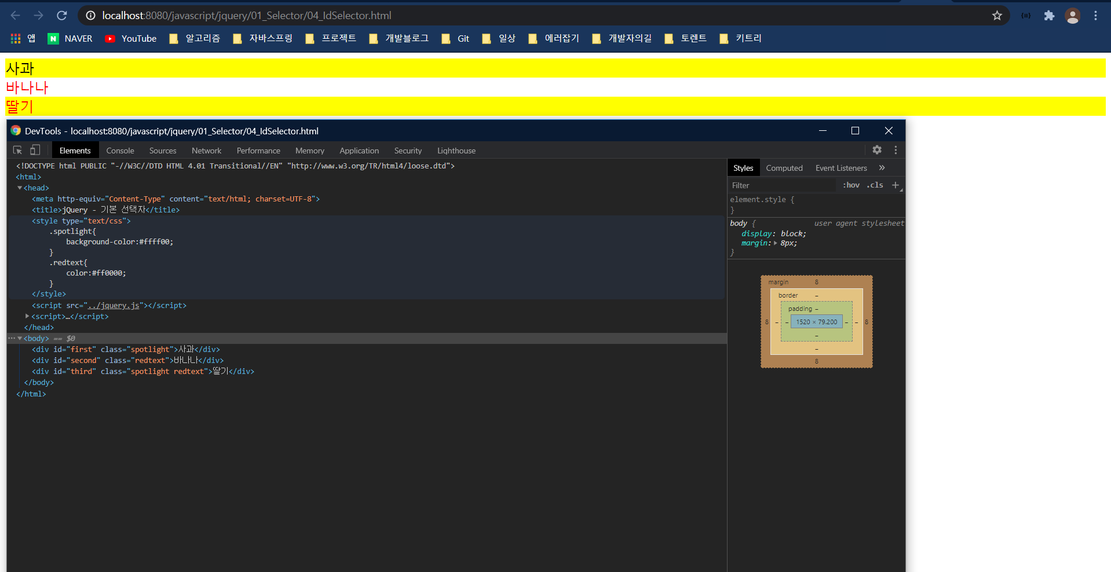
Task: Open DevTools settings gear
Action: coord(877,150)
